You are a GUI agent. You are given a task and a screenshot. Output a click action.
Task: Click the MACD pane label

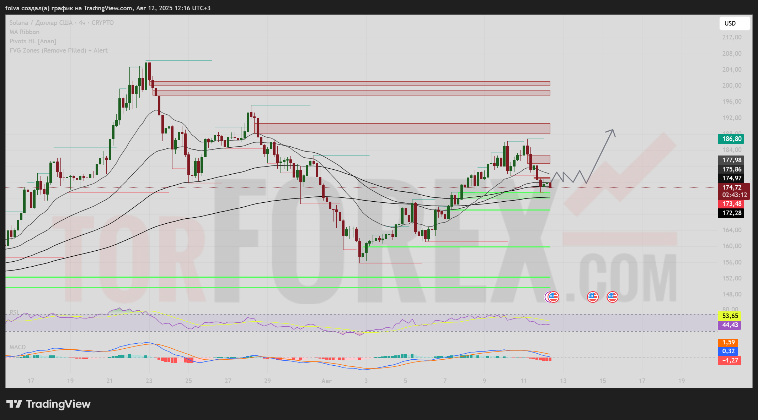pyautogui.click(x=17, y=347)
